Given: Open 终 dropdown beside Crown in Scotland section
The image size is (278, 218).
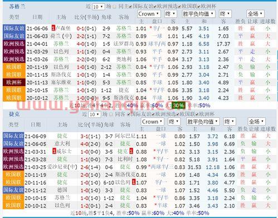Looking at the screenshot, I should click(170, 14).
